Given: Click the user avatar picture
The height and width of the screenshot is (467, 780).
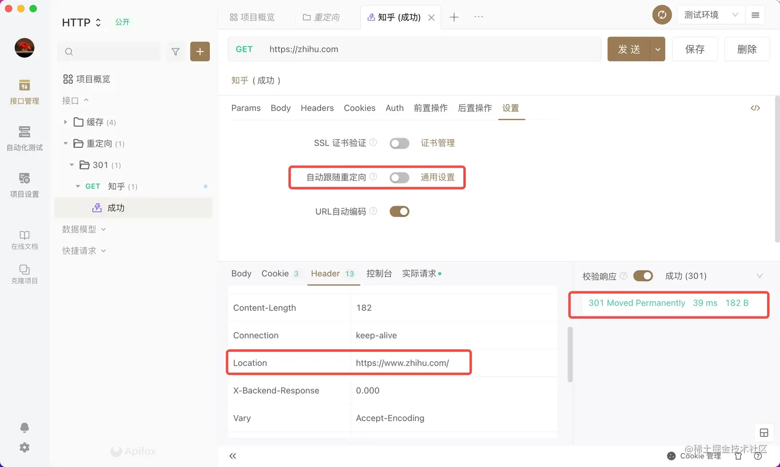Looking at the screenshot, I should point(24,47).
